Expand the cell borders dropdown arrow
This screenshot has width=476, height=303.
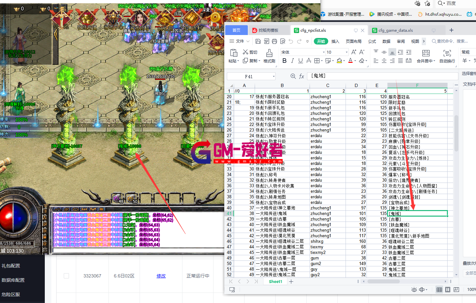pos(322,61)
